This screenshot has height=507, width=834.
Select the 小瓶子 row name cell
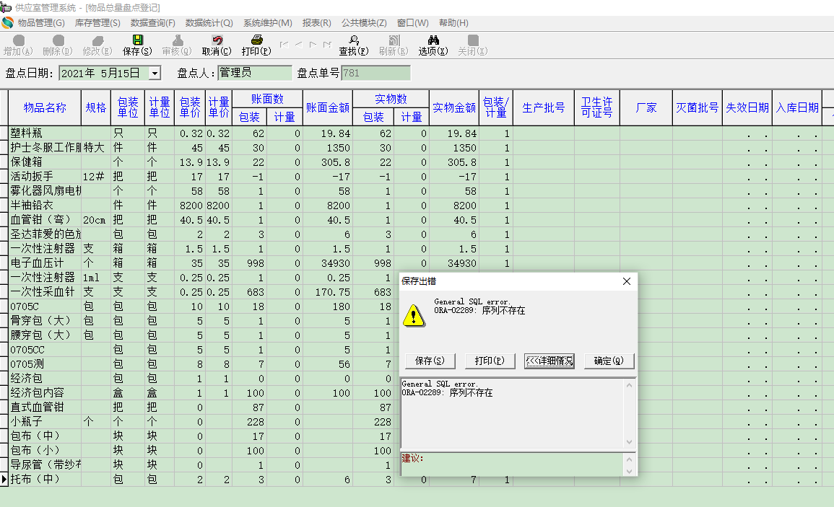point(45,421)
